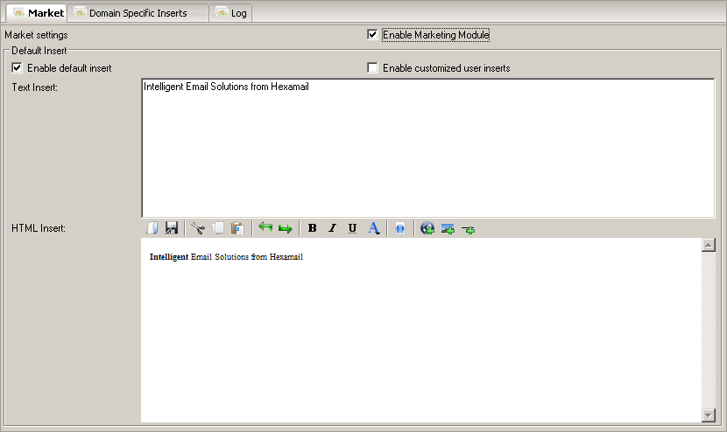
Task: Enable customized user inserts checkbox
Action: (x=373, y=68)
